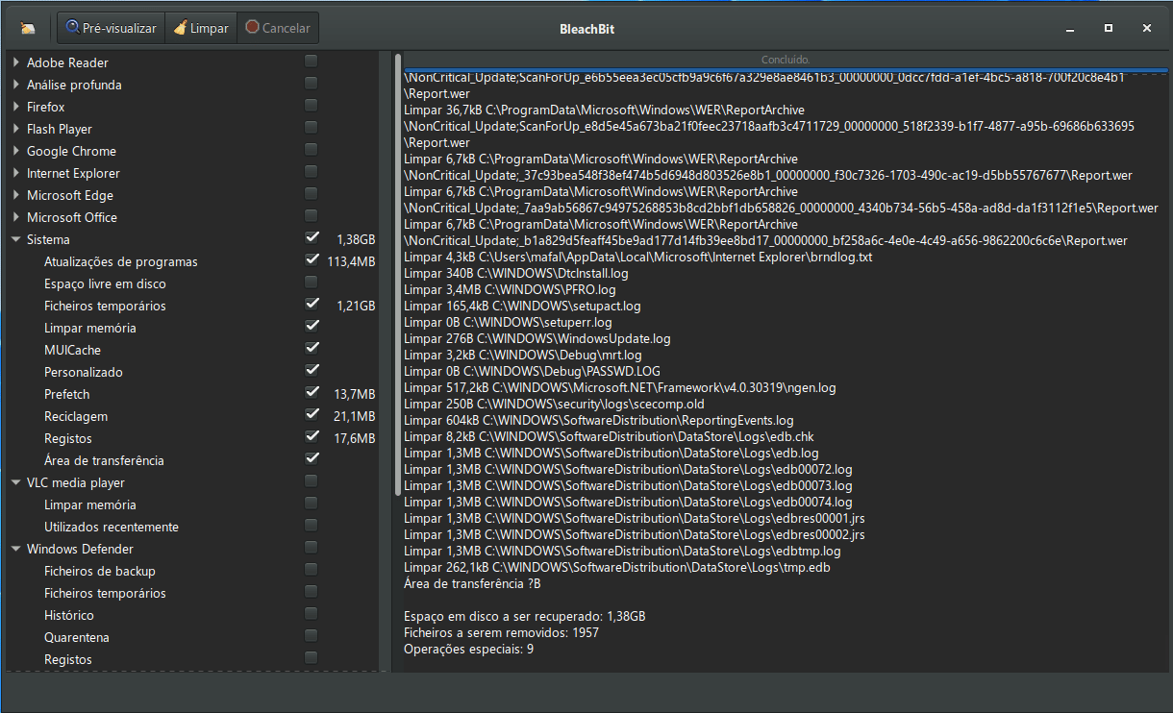1173x713 pixels.
Task: Click the C:\WINDOWS\PFRO.log line
Action: point(510,289)
